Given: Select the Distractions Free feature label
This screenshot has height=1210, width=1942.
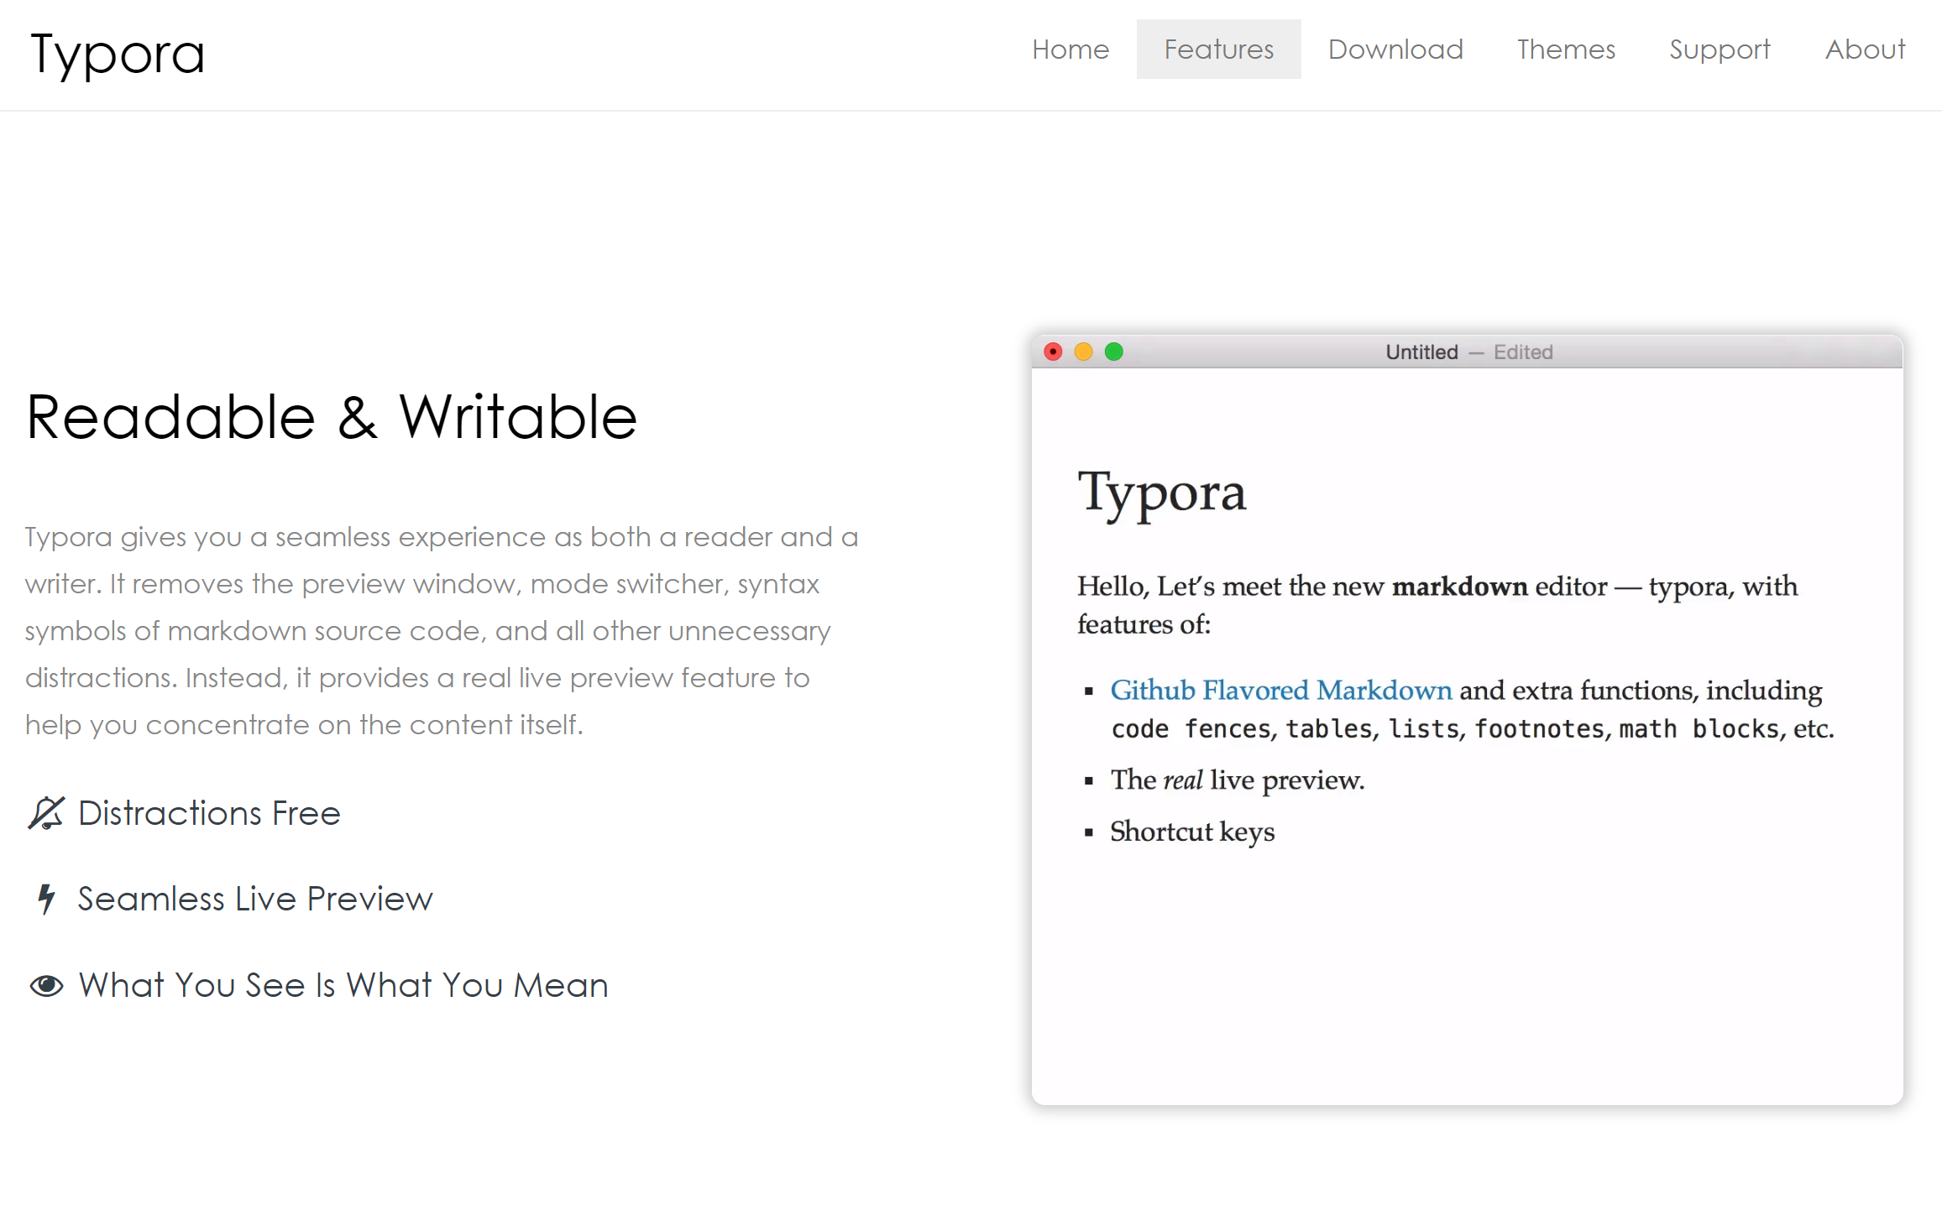Looking at the screenshot, I should pyautogui.click(x=209, y=813).
